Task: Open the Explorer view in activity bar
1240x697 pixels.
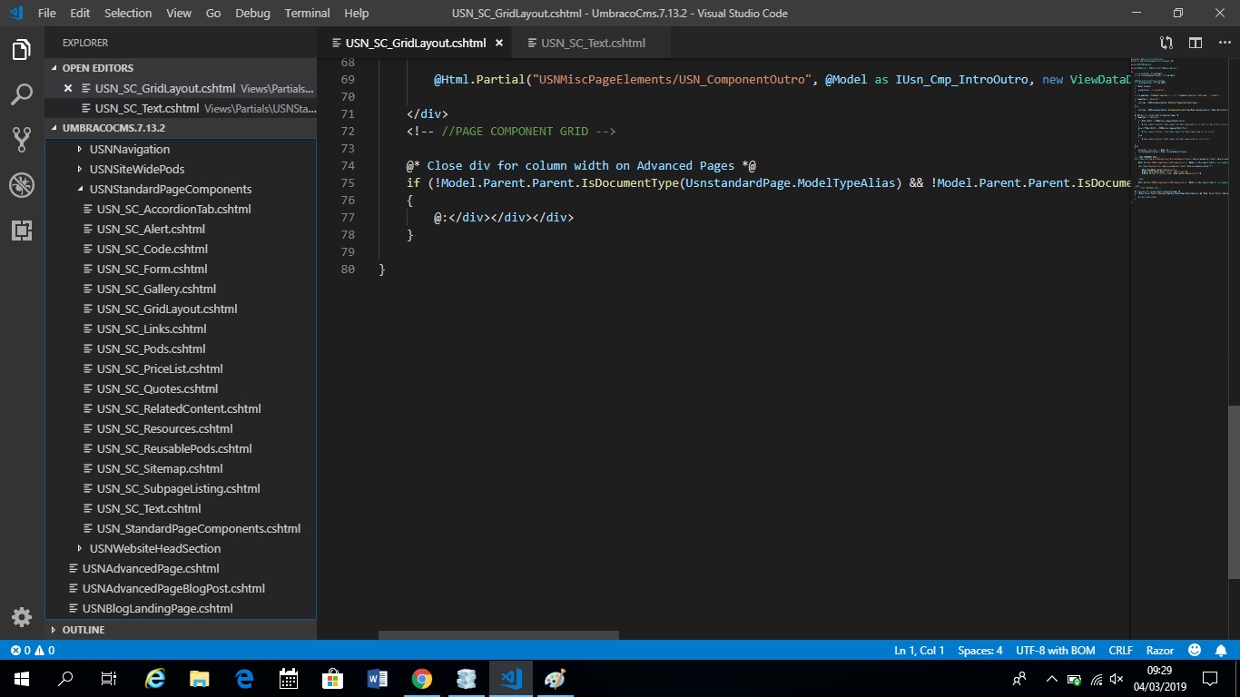Action: point(22,50)
